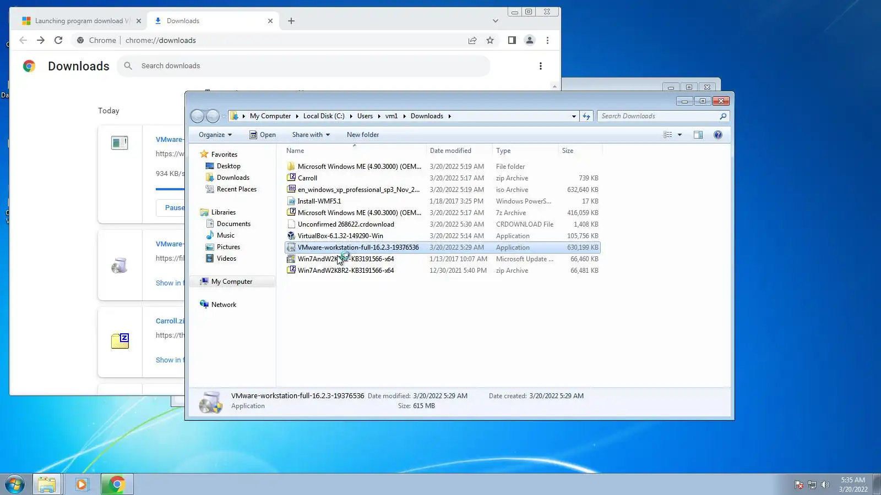Viewport: 881px width, 495px height.
Task: Select the Install-WMF5.1 file
Action: pyautogui.click(x=442, y=201)
